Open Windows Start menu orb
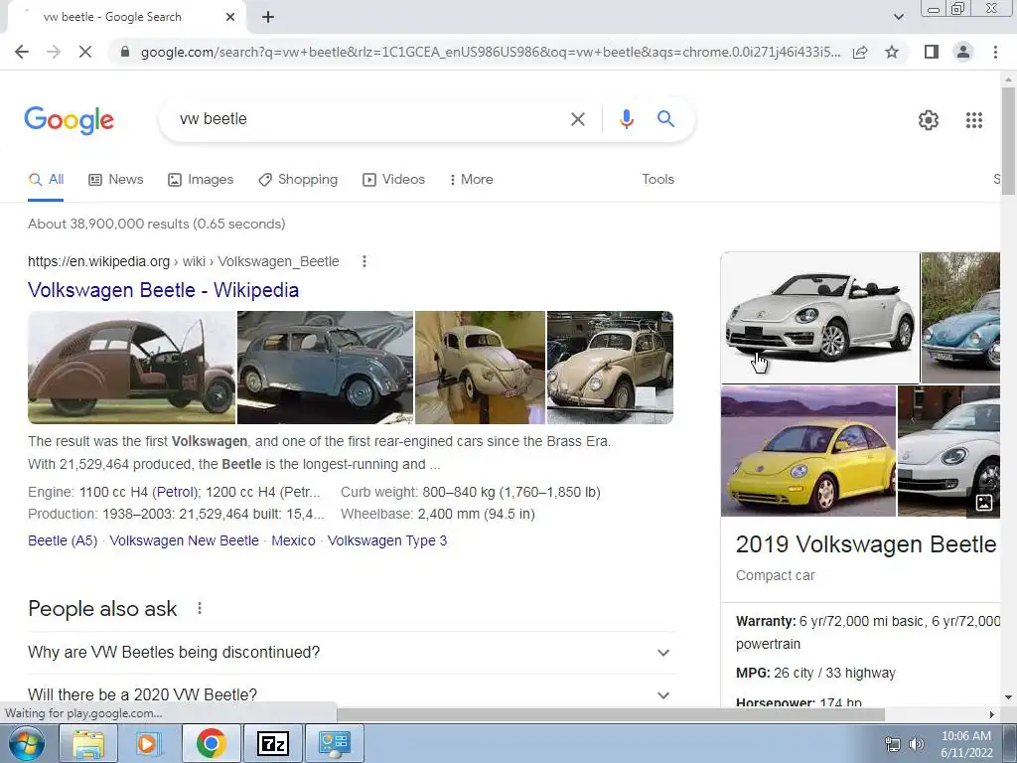 [x=26, y=743]
